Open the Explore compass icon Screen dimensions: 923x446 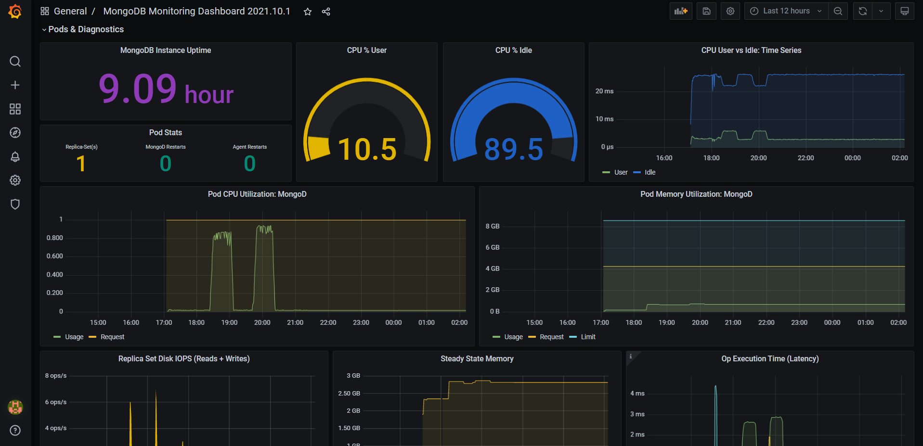(x=15, y=133)
